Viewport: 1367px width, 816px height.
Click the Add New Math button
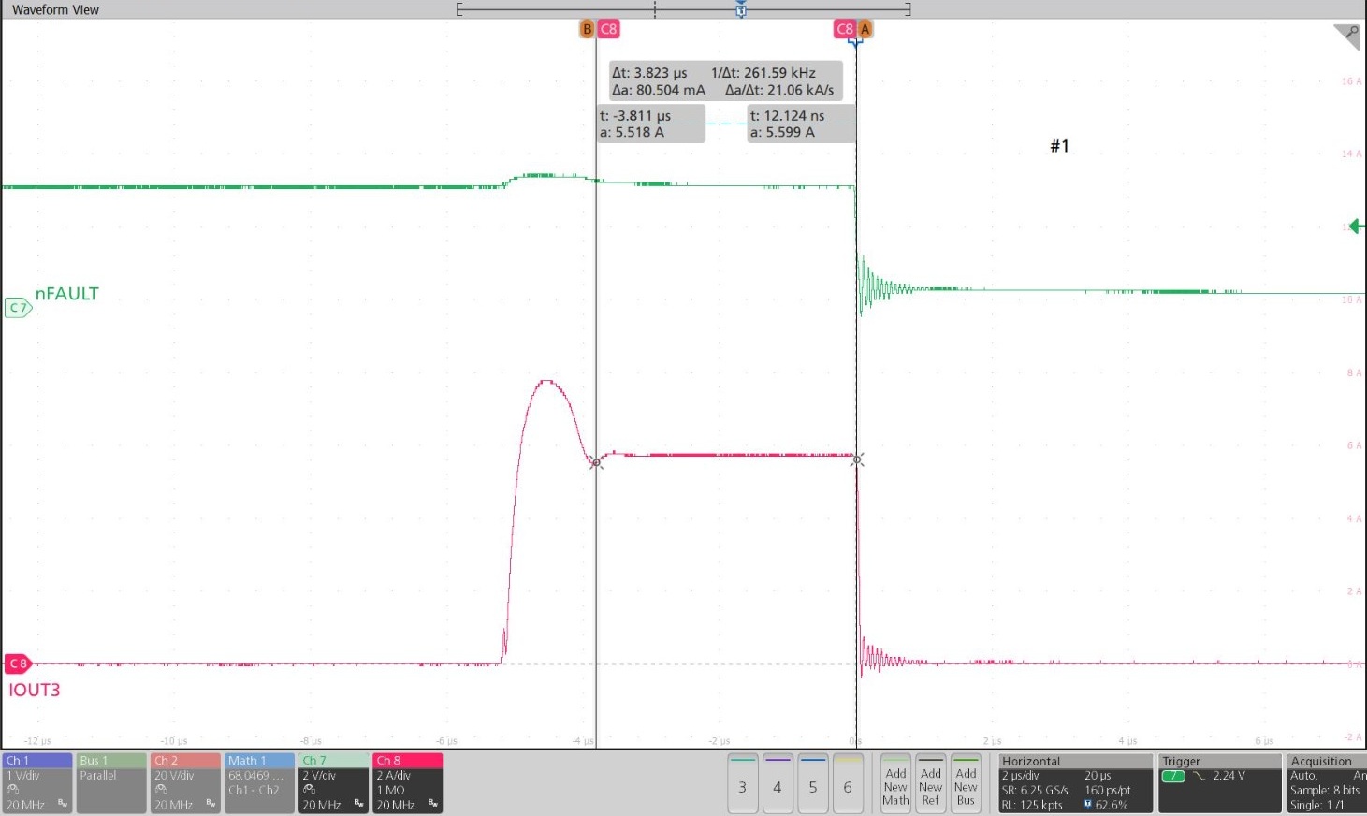pos(894,784)
